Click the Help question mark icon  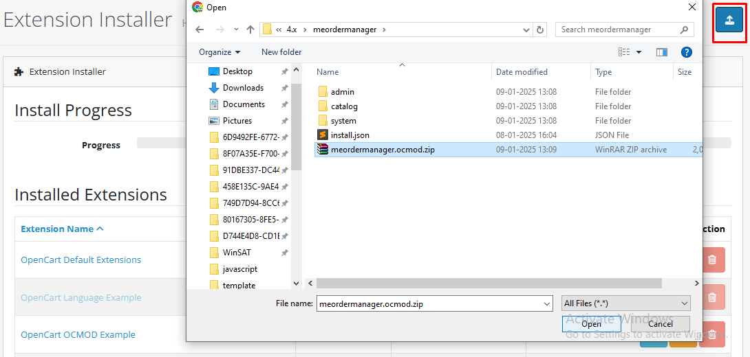click(x=686, y=52)
